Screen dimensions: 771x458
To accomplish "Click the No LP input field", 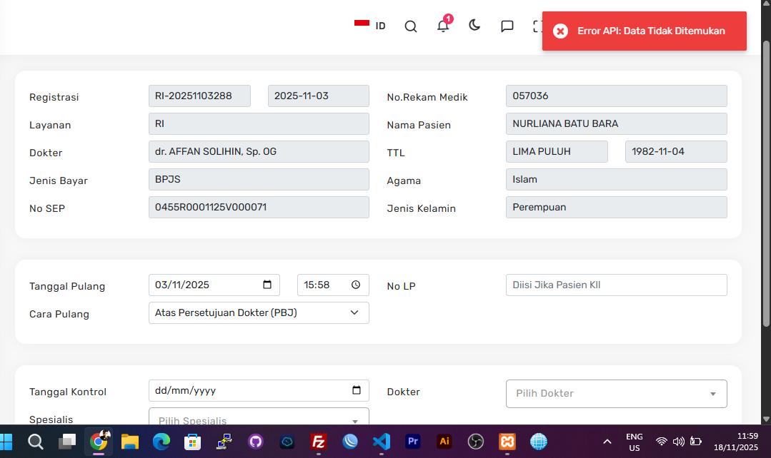I will pos(616,285).
